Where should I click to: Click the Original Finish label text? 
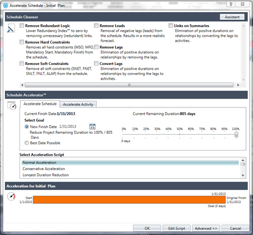(236, 198)
